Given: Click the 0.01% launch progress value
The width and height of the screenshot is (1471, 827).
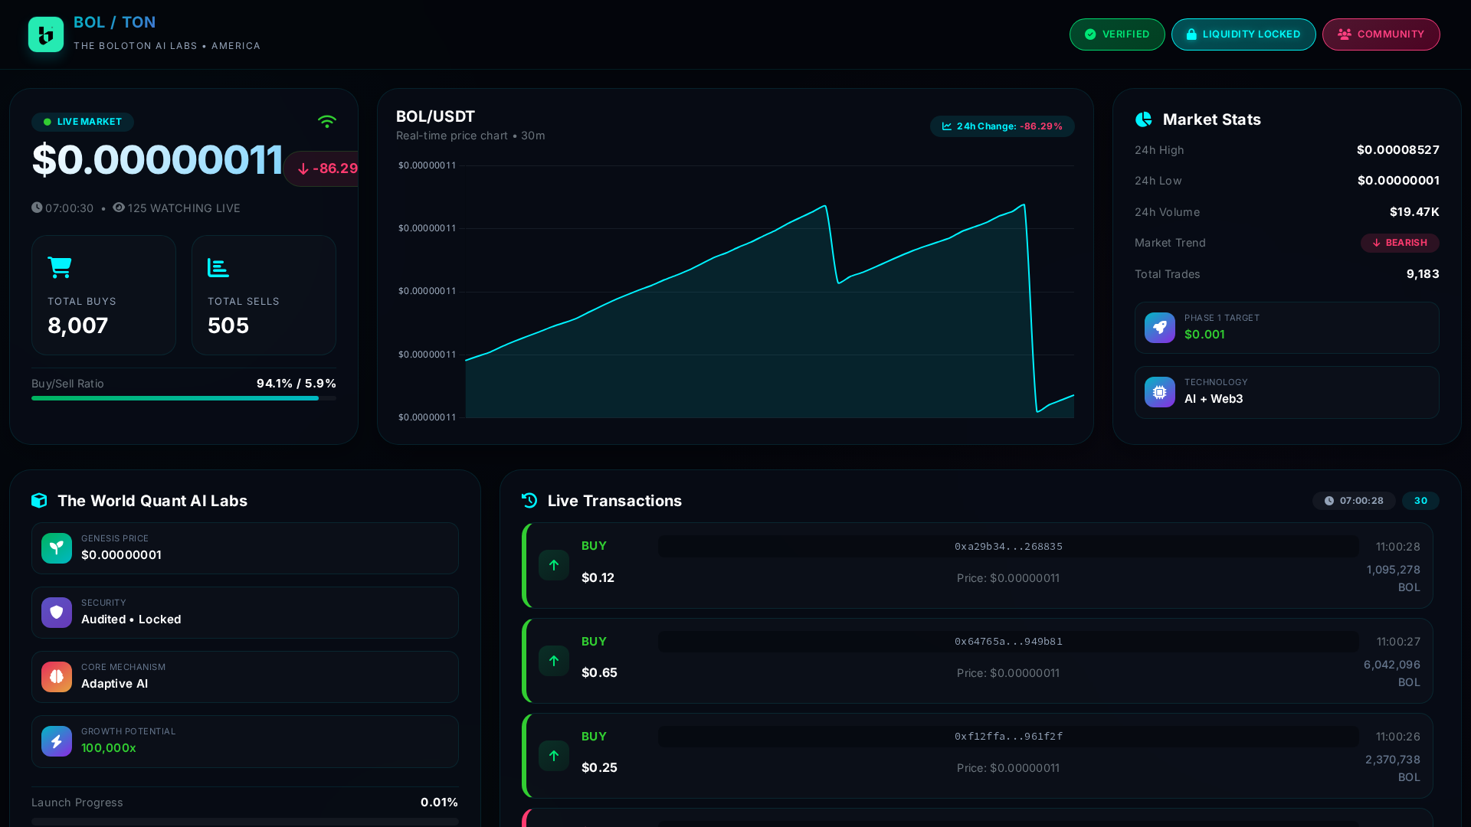Looking at the screenshot, I should 439,802.
